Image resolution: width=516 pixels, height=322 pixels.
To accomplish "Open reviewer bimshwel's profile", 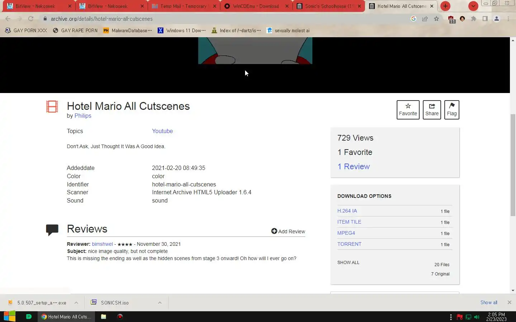I will (102, 244).
